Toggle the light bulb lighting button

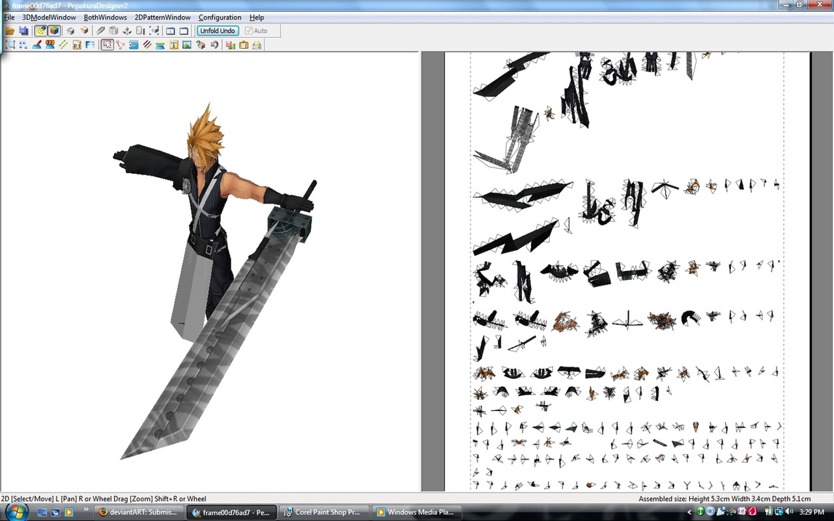[41, 31]
